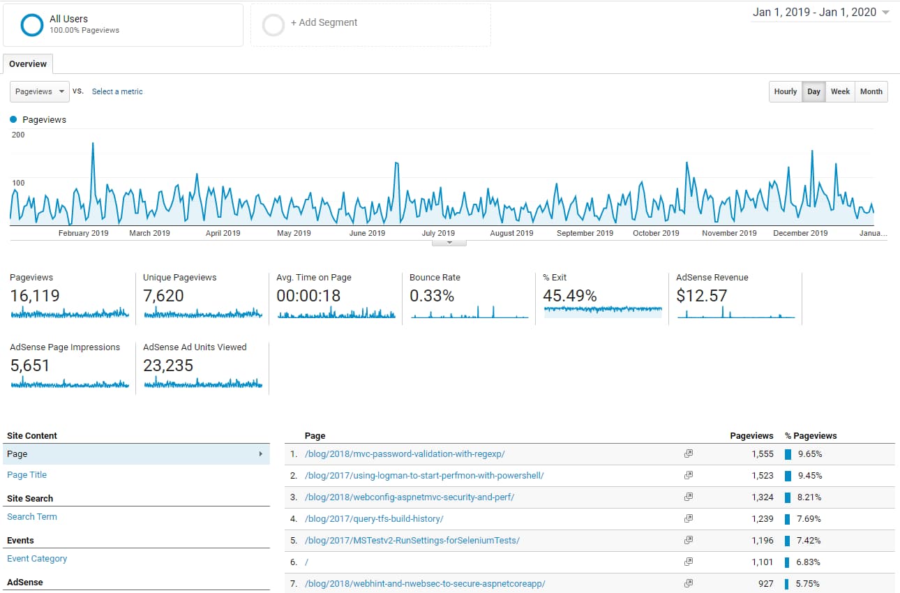Switch chart to Month granularity
Screen dimensions: 900x593
point(871,91)
